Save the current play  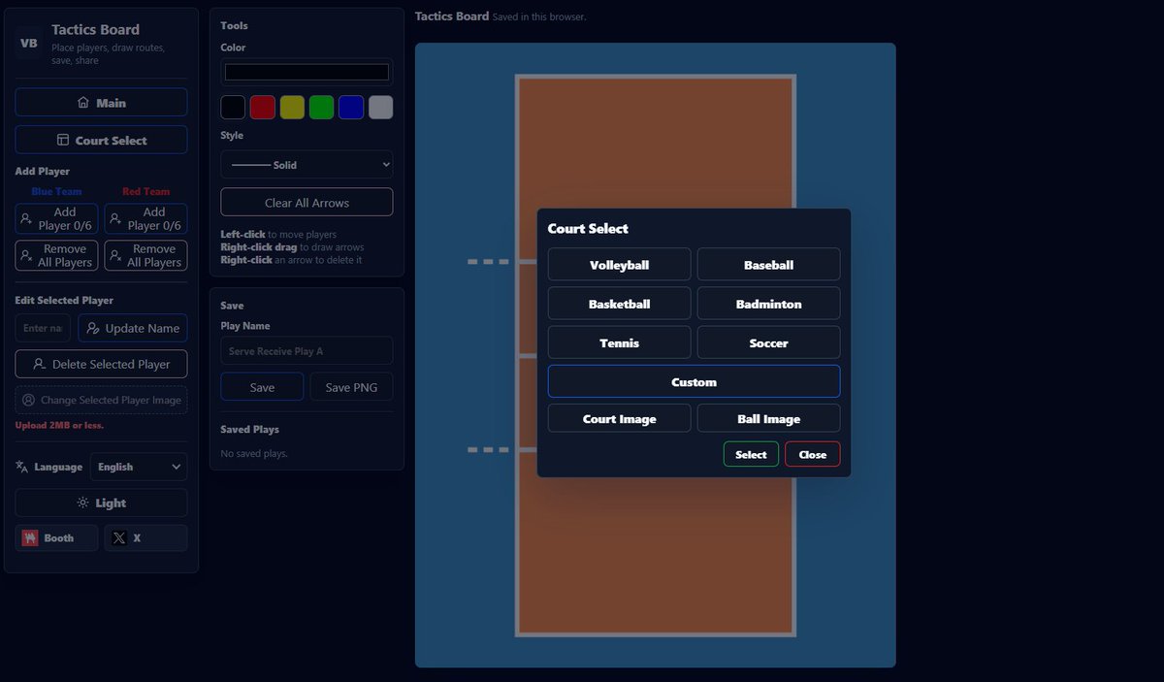[262, 387]
